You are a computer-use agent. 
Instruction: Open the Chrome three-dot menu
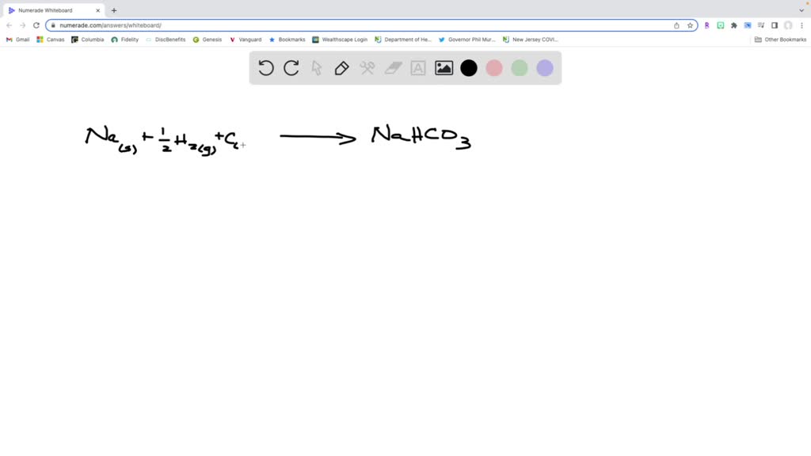(x=801, y=25)
